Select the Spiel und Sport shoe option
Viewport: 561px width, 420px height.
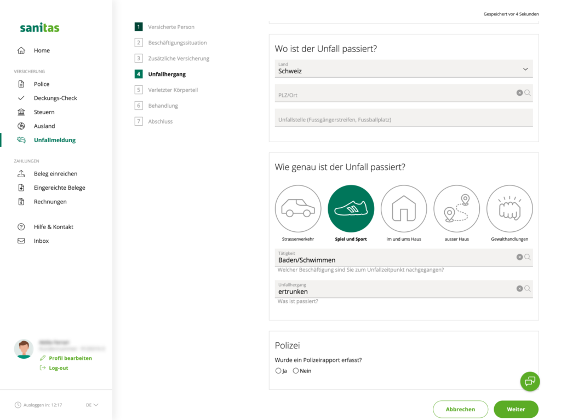click(351, 208)
